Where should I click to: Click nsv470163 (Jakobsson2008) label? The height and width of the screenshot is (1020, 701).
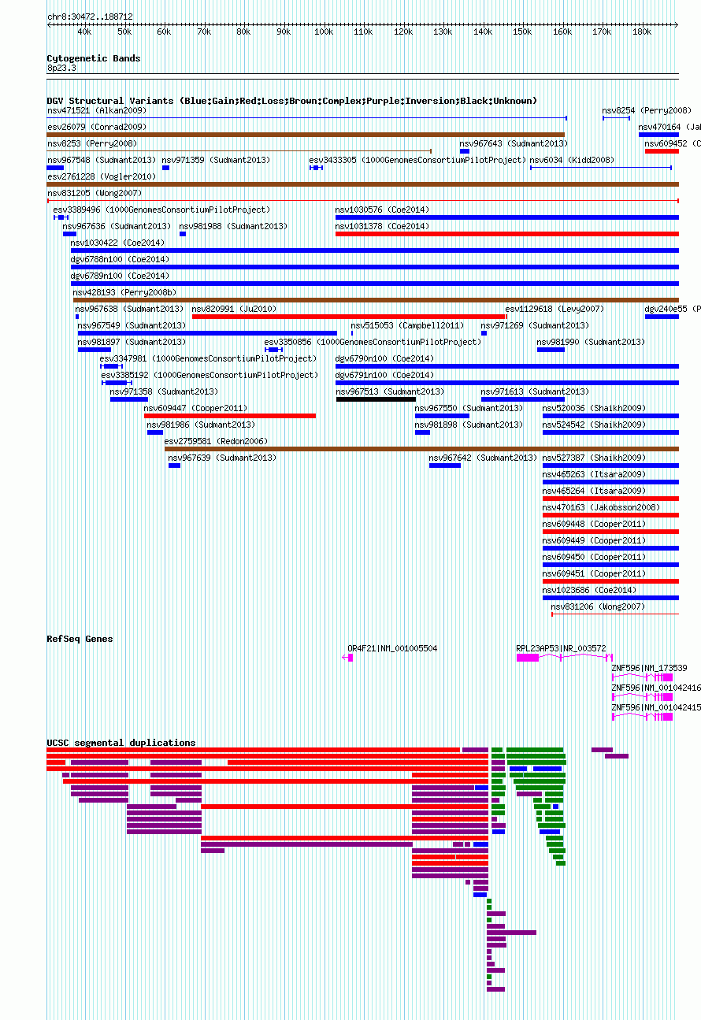coord(602,508)
